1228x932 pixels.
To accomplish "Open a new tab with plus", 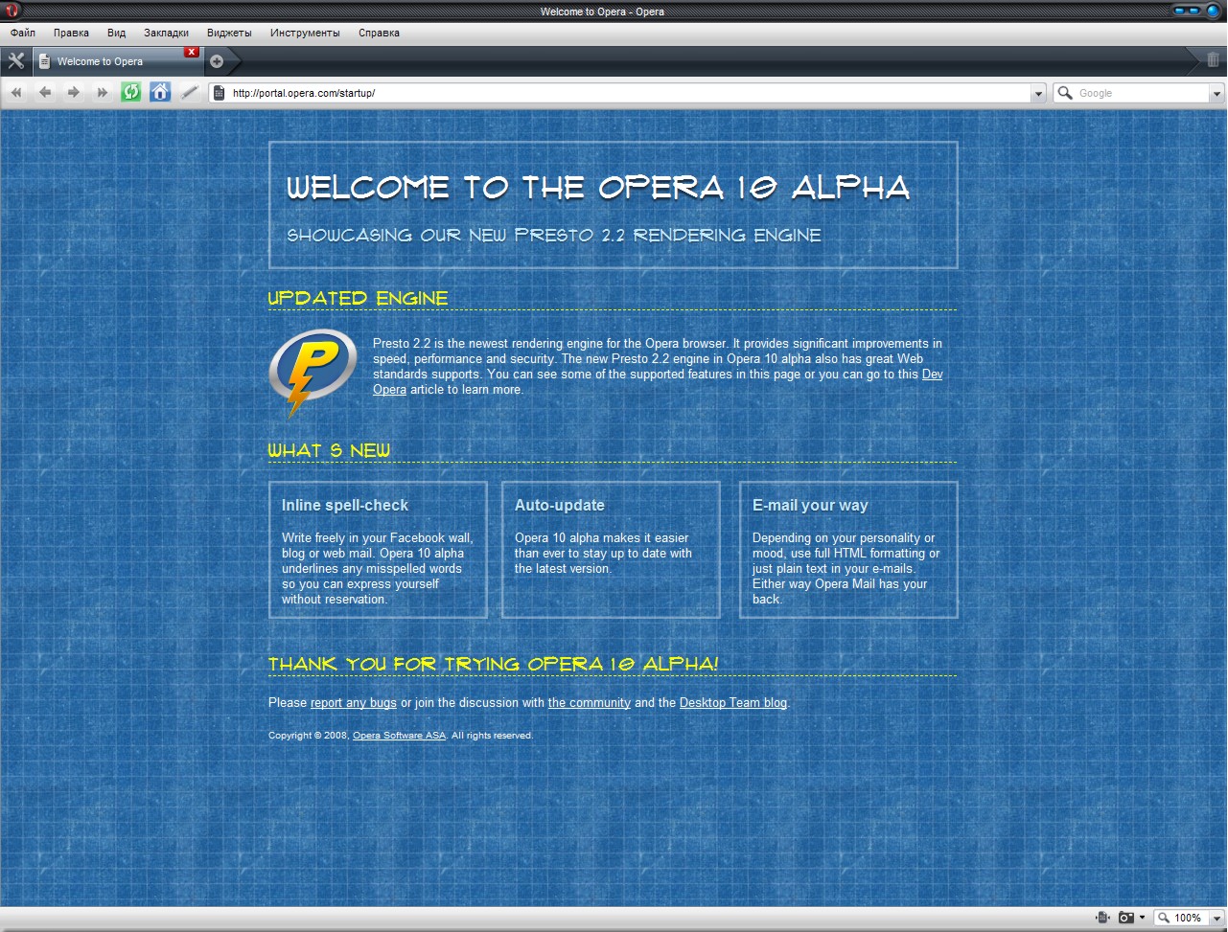I will click(217, 61).
